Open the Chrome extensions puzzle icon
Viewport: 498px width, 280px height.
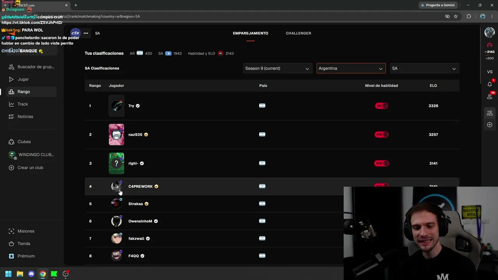click(469, 16)
